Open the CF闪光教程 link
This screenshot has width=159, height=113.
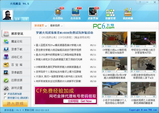coord(65,38)
